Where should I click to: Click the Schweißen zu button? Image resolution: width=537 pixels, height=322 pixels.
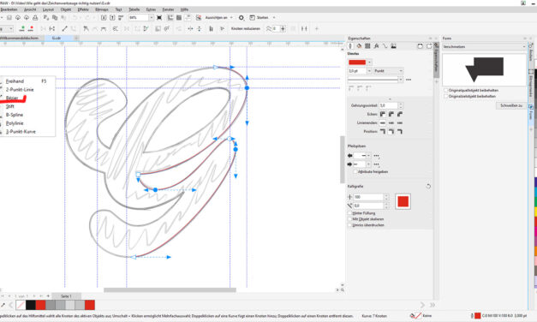[511, 106]
